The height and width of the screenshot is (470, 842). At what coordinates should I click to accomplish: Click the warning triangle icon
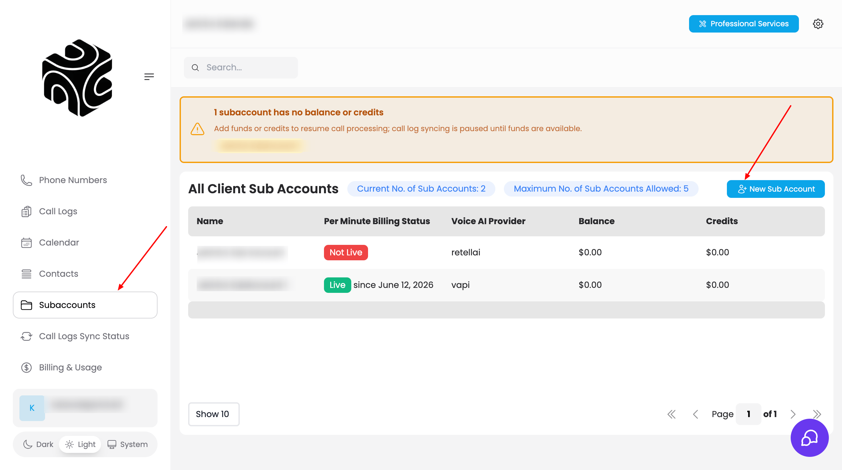point(197,129)
